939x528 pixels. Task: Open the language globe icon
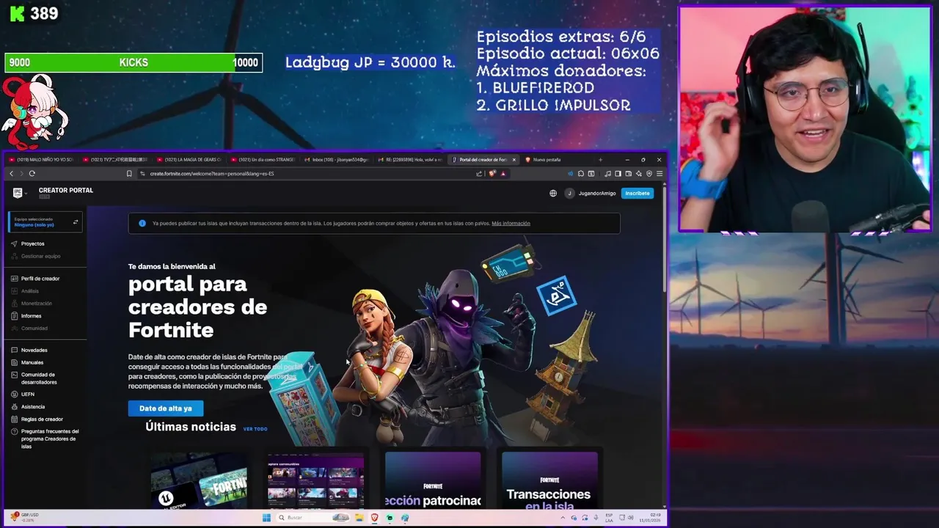(x=553, y=194)
